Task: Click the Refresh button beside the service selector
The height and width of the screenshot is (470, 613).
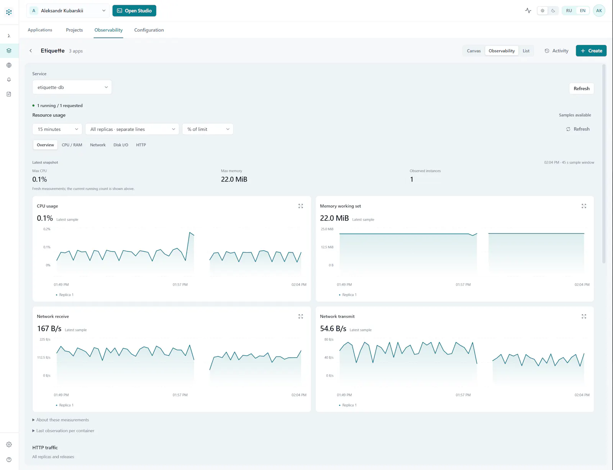Action: (x=582, y=88)
